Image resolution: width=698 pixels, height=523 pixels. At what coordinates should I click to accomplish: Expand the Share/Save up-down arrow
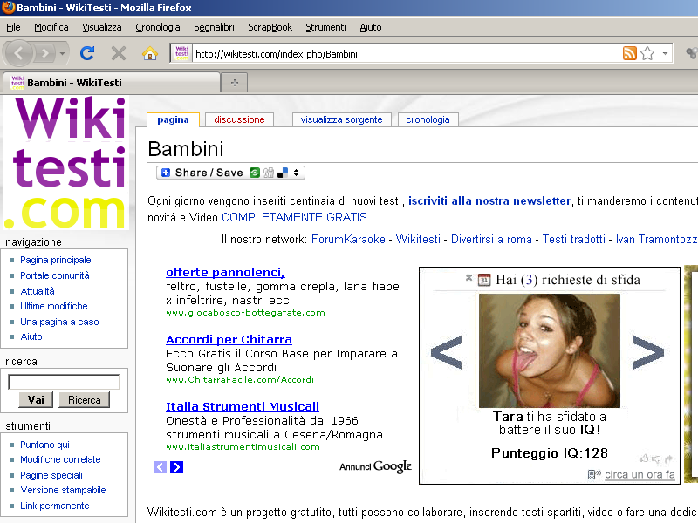tap(296, 173)
